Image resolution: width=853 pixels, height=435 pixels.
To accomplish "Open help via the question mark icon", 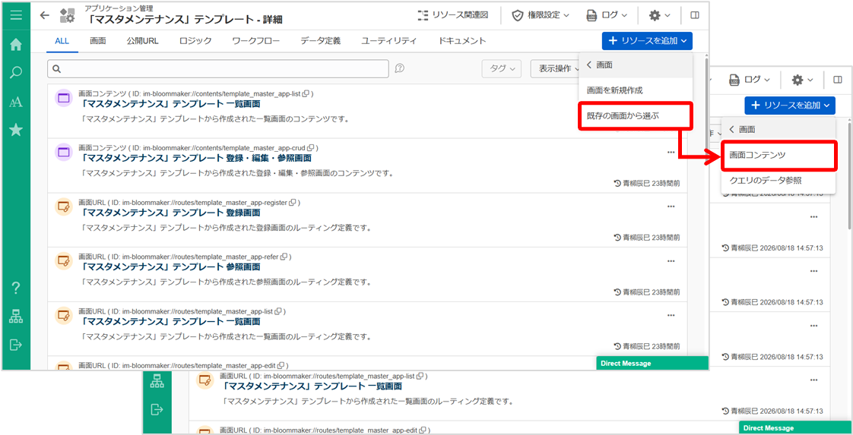I will pos(16,288).
